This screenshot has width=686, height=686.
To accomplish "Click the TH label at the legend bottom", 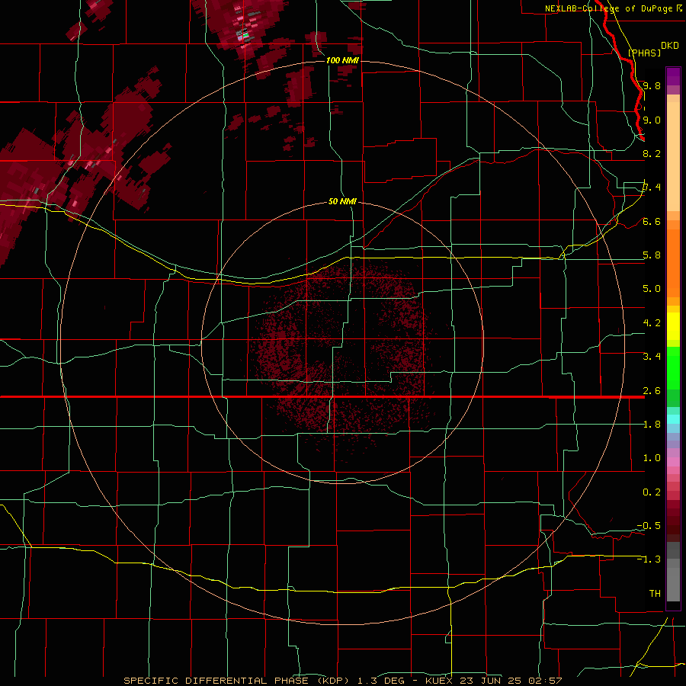I will point(655,593).
